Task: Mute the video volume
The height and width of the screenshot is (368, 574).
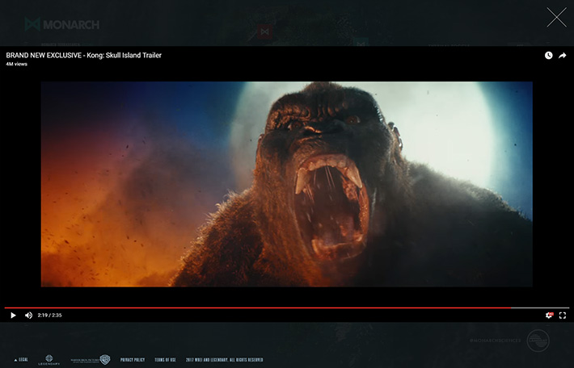Action: pyautogui.click(x=28, y=316)
